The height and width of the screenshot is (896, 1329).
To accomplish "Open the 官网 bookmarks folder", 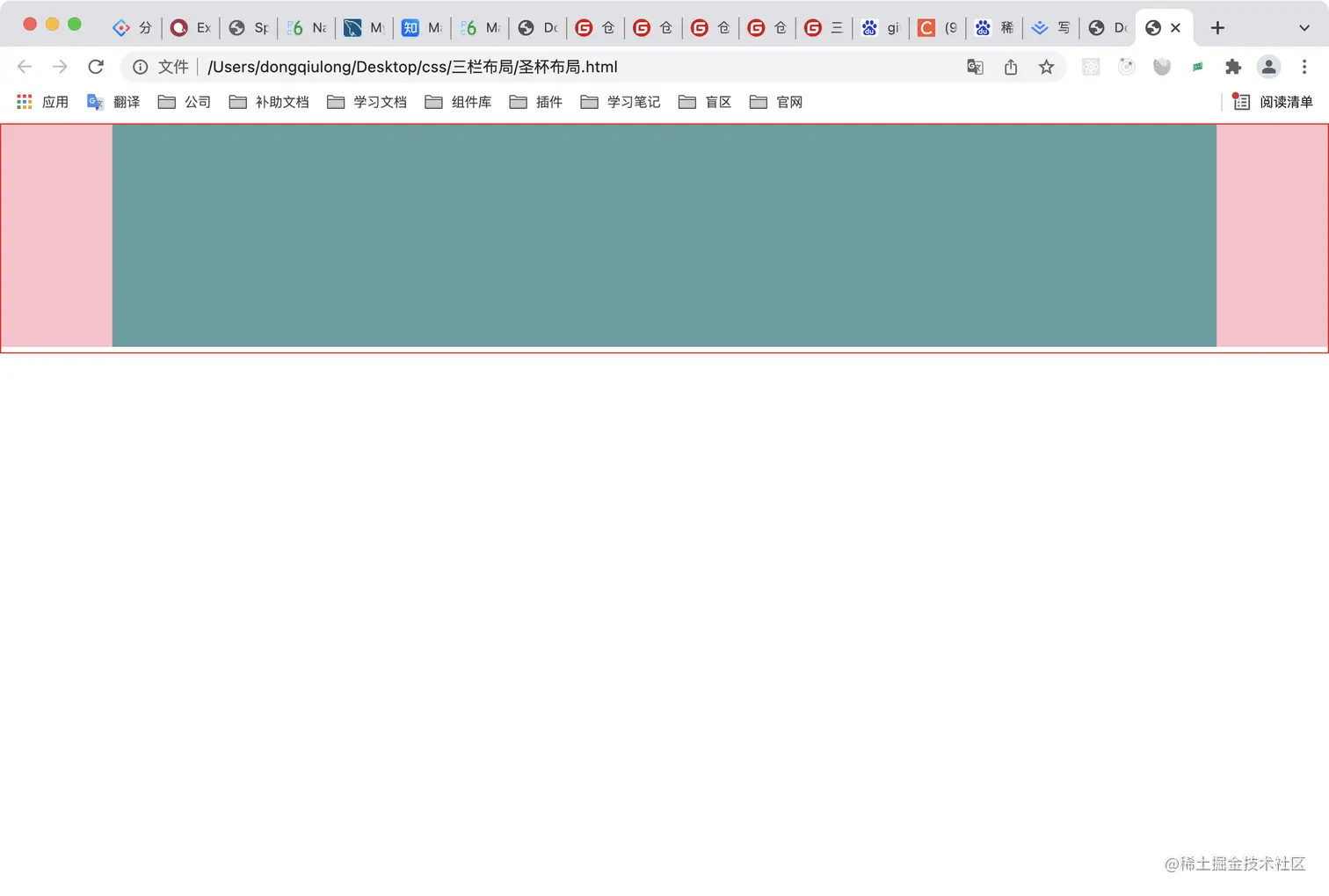I will pyautogui.click(x=776, y=102).
